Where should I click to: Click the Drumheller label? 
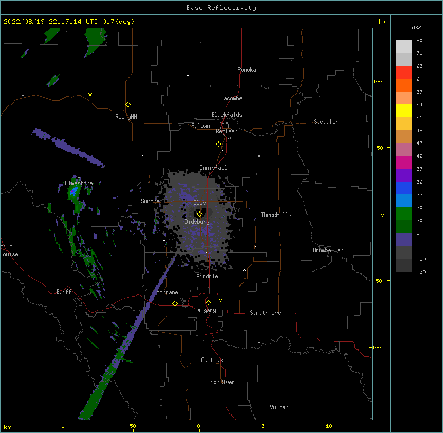point(328,250)
